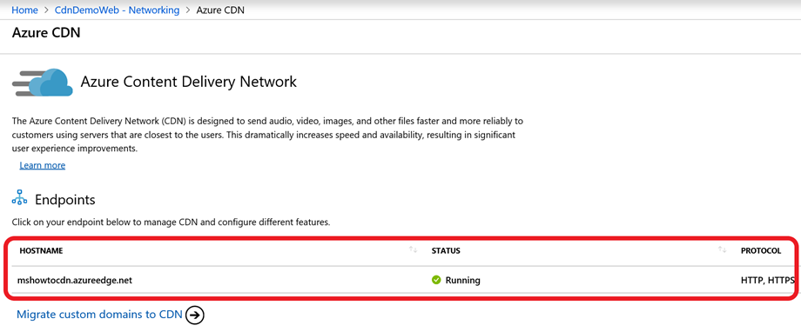Click the STATUS column header

tap(446, 251)
